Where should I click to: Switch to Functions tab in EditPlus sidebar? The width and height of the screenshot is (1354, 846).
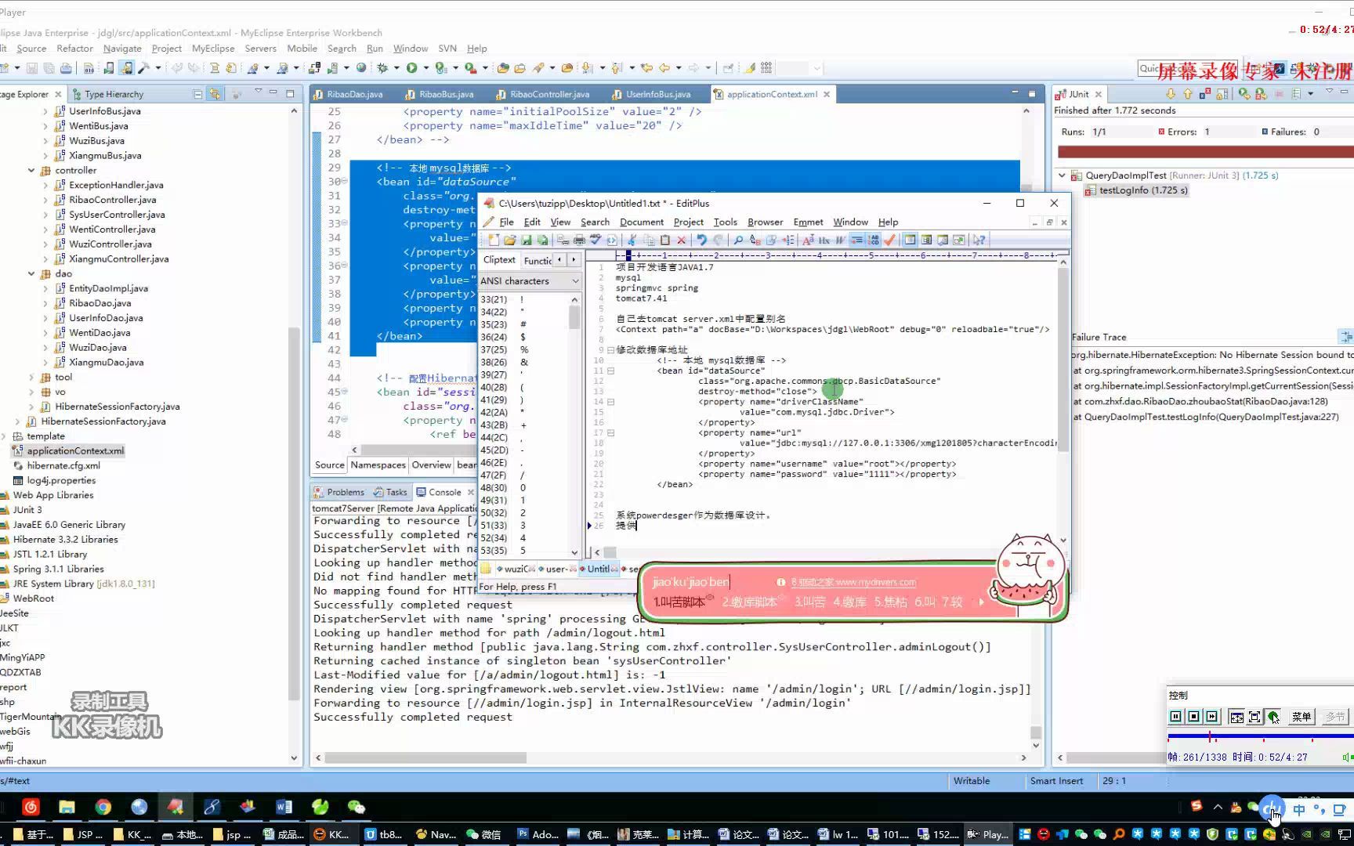click(538, 260)
